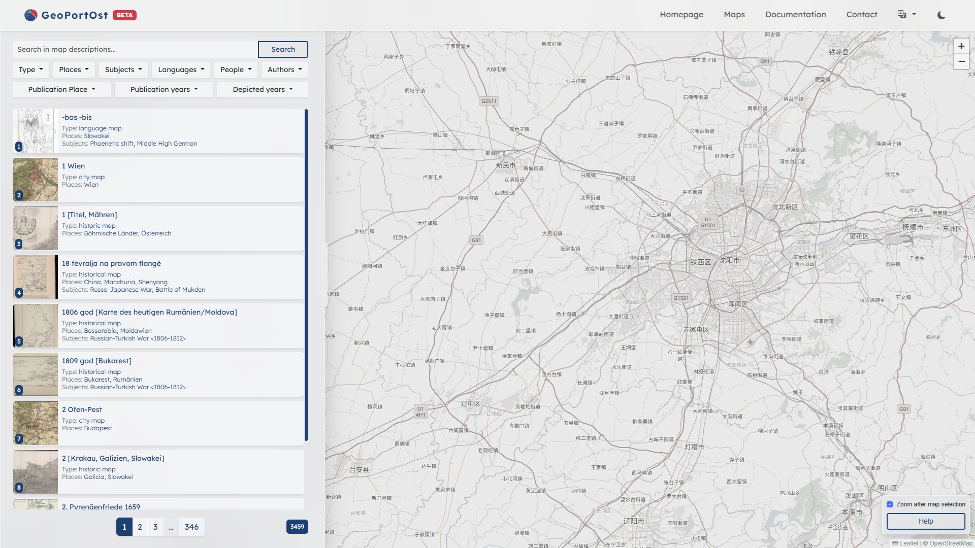Click the results list vertical scrollbar
The height and width of the screenshot is (548, 975).
point(306,274)
